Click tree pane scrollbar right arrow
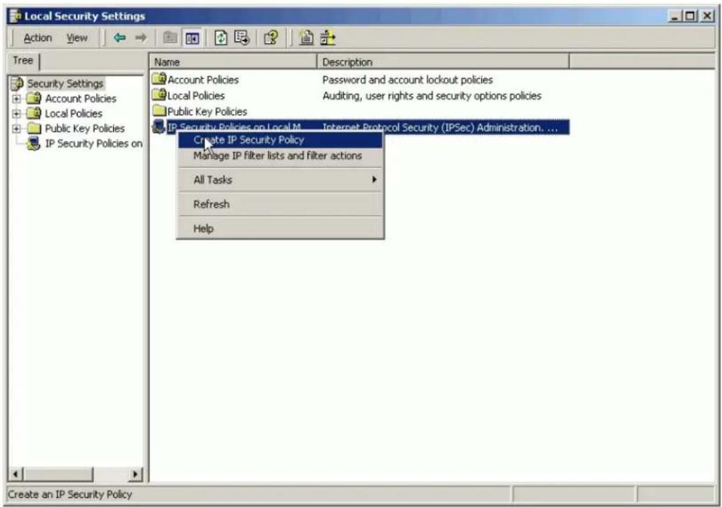722x507 pixels. click(x=136, y=474)
